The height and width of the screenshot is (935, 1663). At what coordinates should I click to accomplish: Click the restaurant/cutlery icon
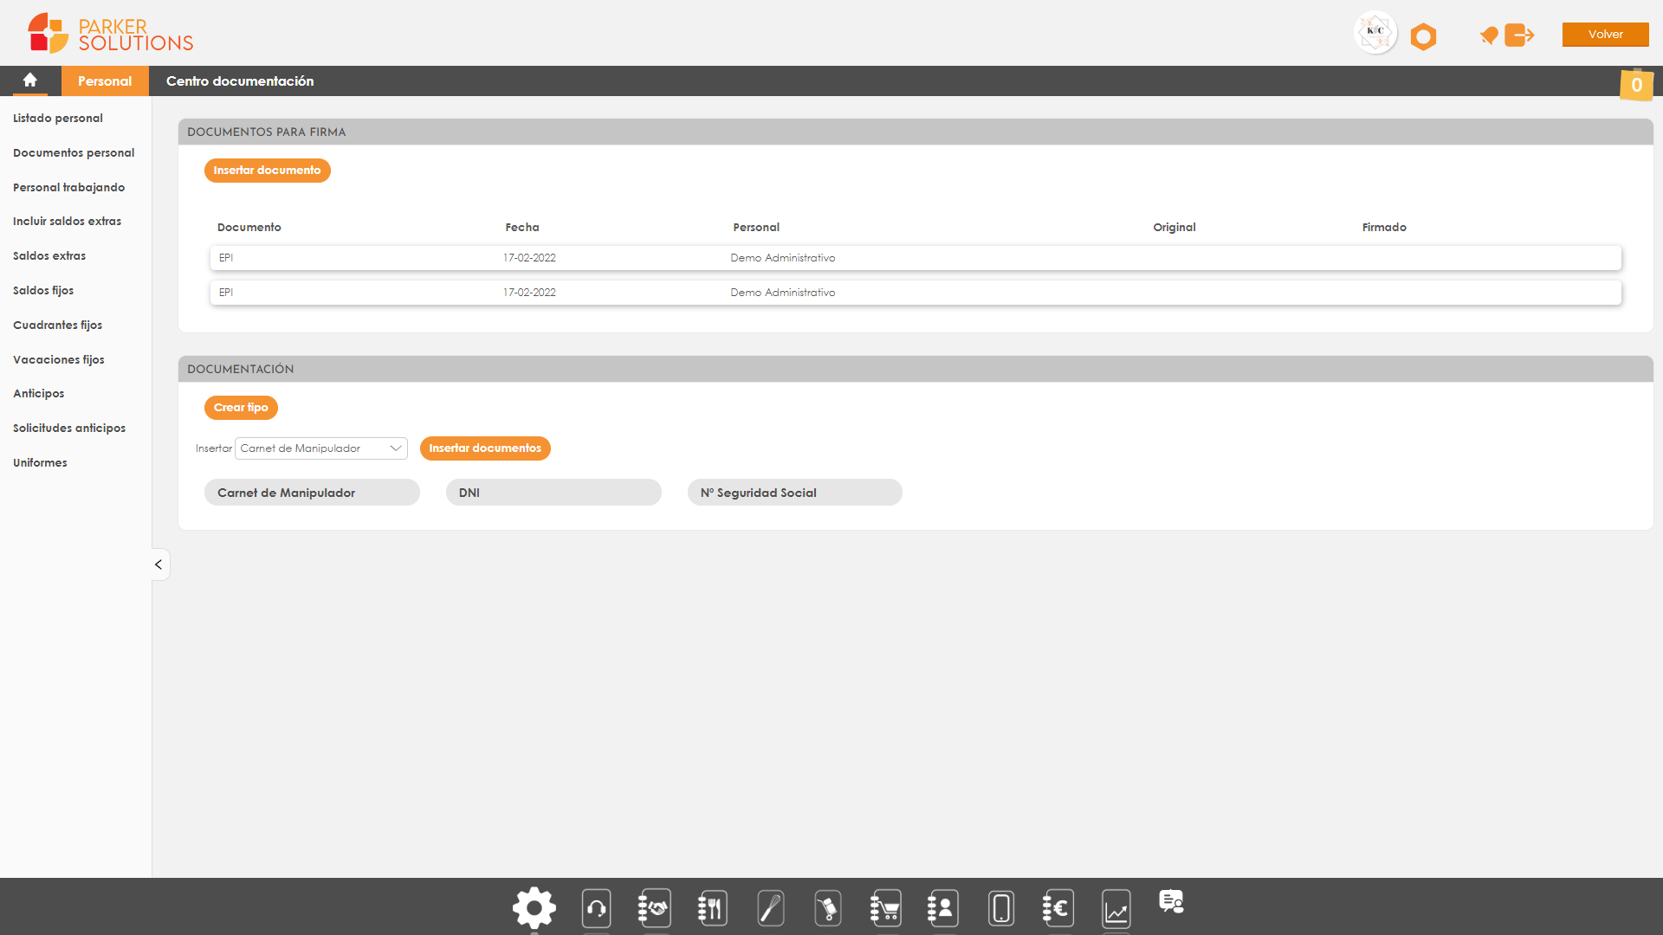point(710,906)
